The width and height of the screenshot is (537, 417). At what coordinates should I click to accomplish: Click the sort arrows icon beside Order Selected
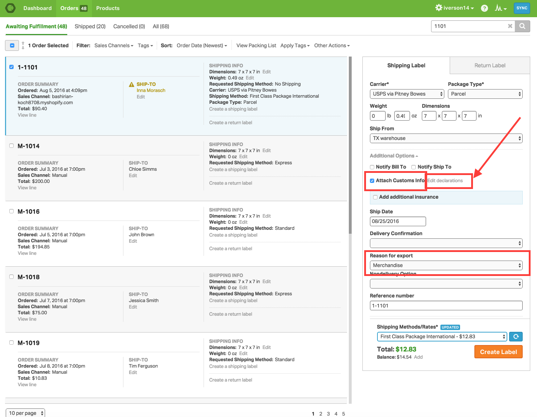point(23,45)
